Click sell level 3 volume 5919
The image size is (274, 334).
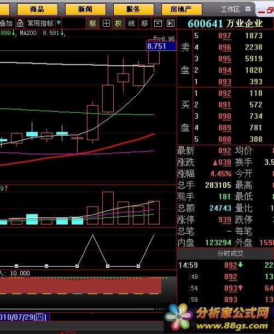(254, 59)
